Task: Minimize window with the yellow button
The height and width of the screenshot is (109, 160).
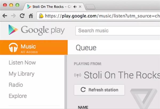Action: [x=11, y=5]
